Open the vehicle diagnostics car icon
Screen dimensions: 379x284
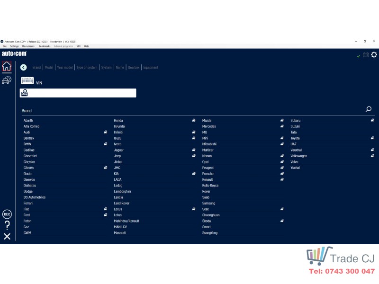coord(7,80)
